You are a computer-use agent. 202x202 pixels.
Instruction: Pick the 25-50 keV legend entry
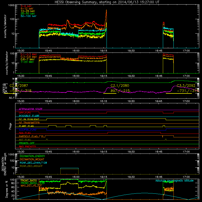pos(28,14)
